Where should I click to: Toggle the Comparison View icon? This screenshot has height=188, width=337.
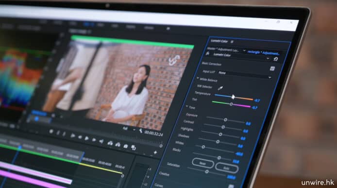coord(134,147)
